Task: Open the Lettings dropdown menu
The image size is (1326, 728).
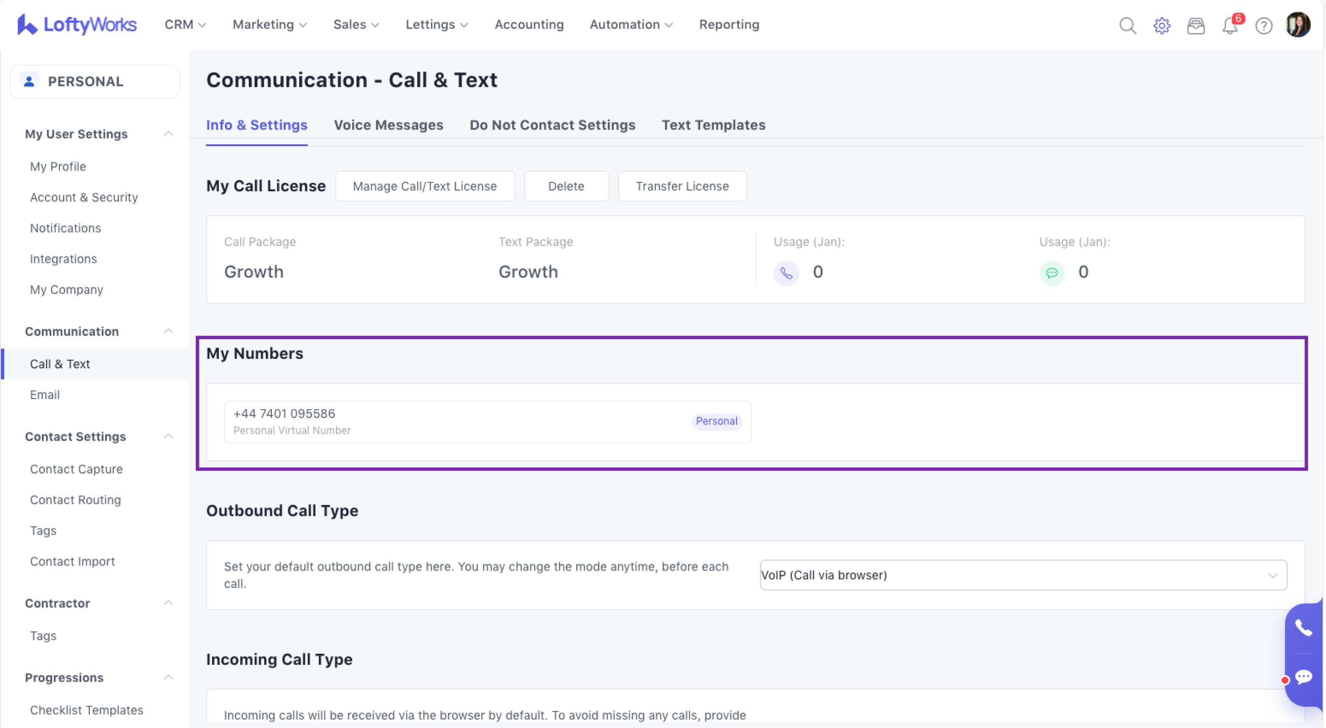Action: click(436, 25)
